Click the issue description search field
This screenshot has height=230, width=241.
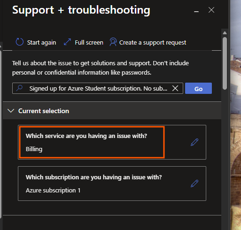click(98, 88)
